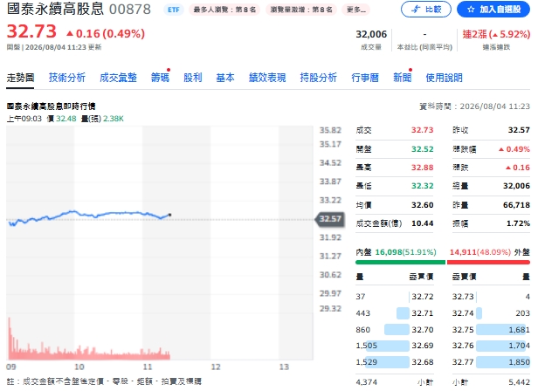Open the 股利 tab
This screenshot has height=391, width=538.
coord(192,78)
